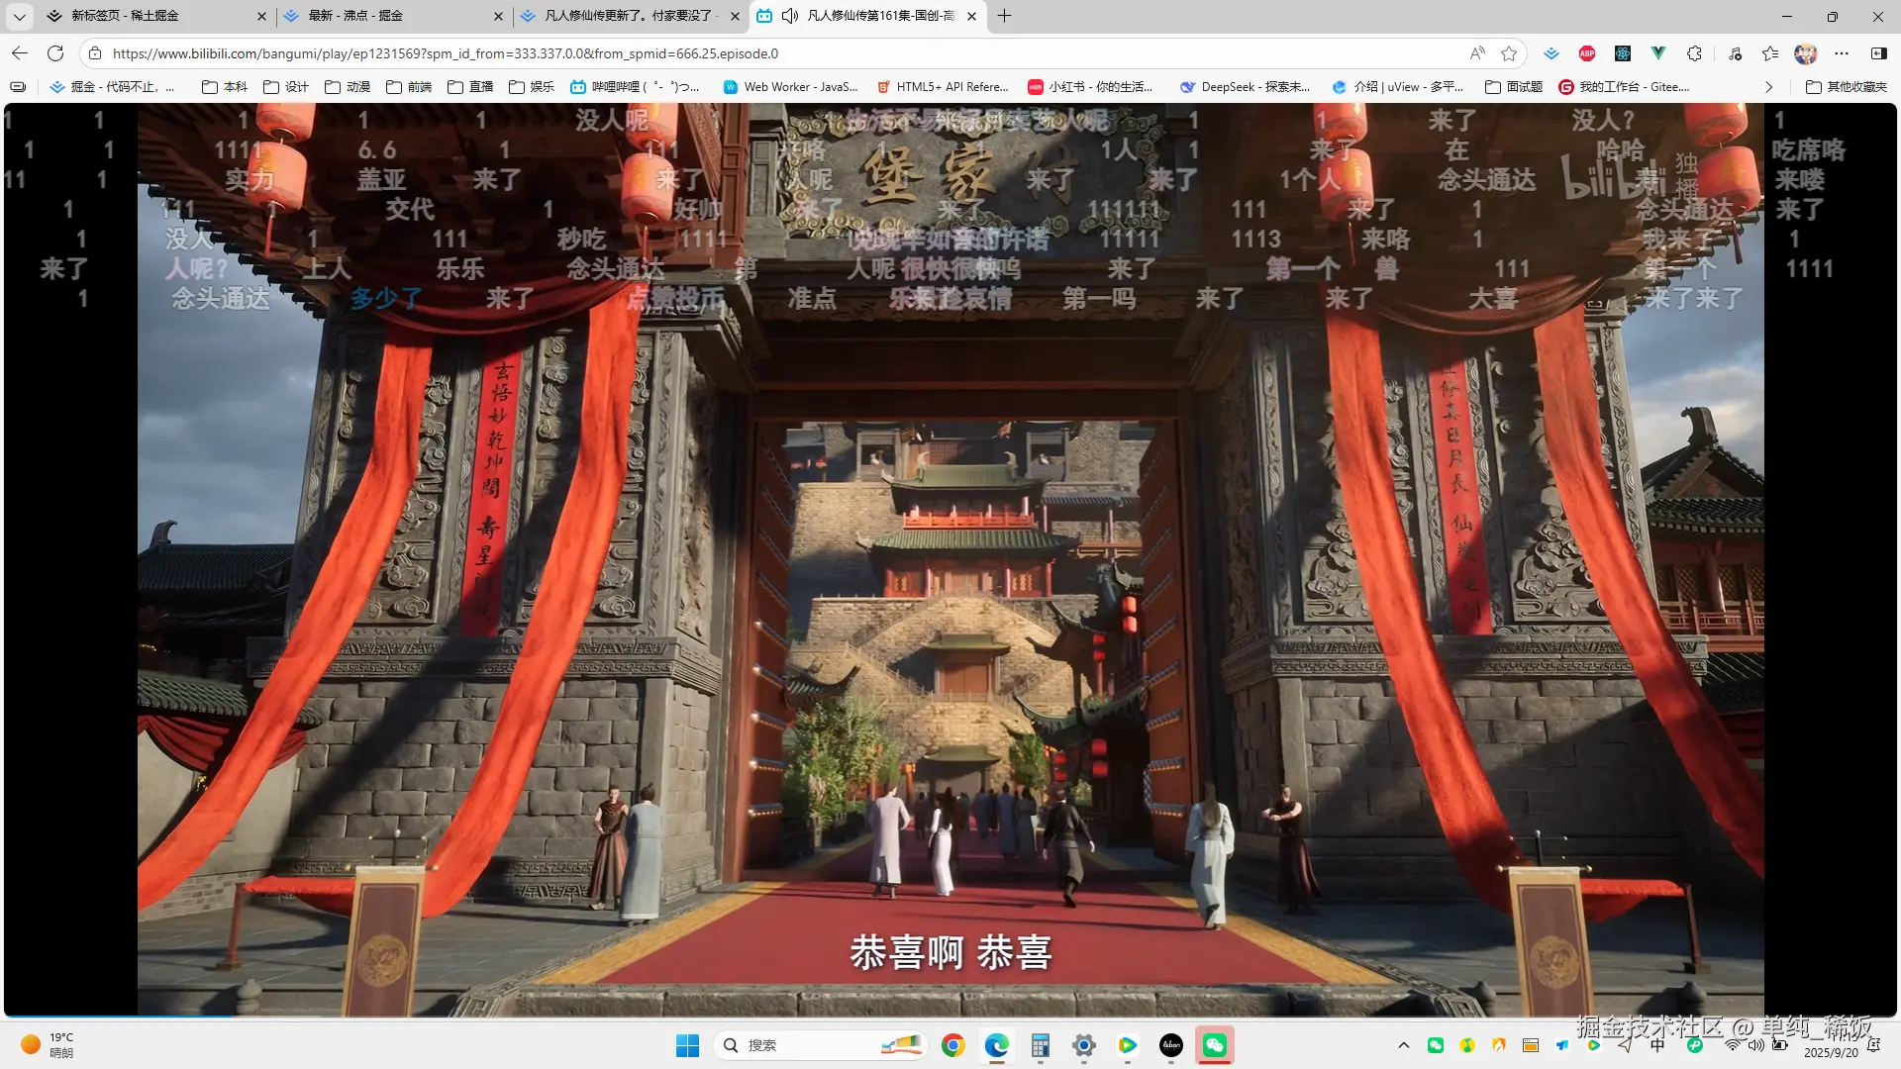Open the Vue.js devtools extension
Screen dimensions: 1901x1069
[x=1657, y=53]
